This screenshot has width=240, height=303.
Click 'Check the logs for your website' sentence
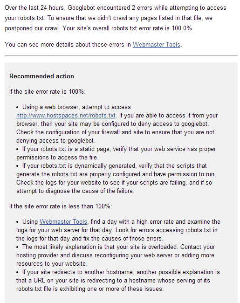click(x=114, y=186)
